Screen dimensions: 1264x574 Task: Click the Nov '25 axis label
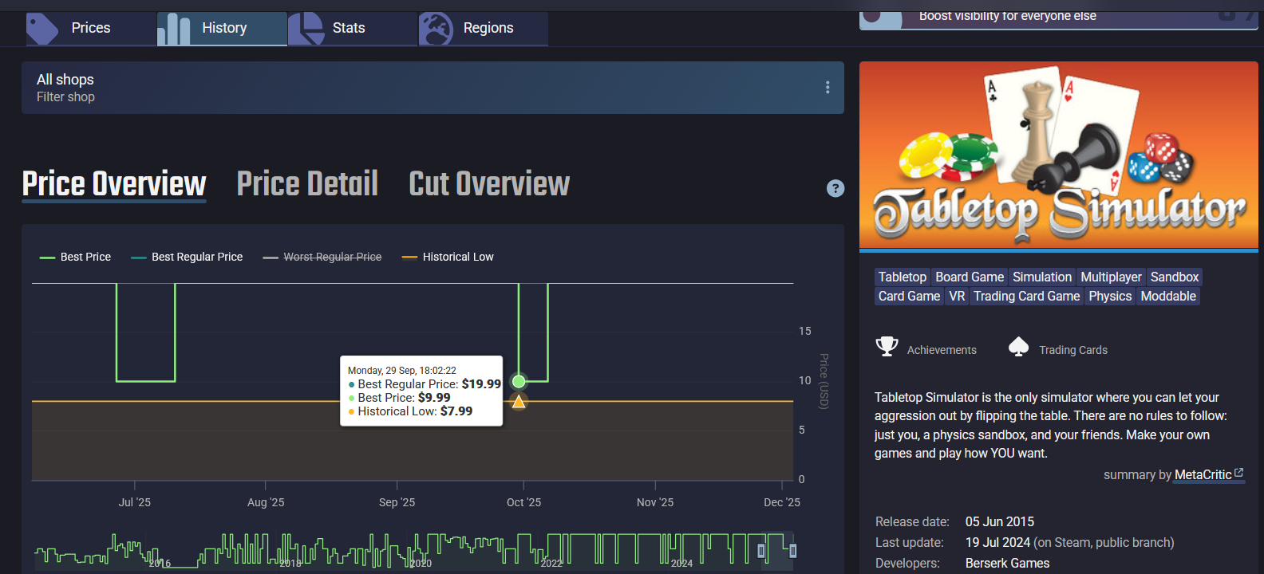click(655, 502)
